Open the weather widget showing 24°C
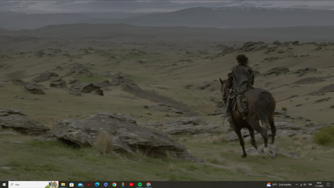Screen dimensions: 334x188 279,185
